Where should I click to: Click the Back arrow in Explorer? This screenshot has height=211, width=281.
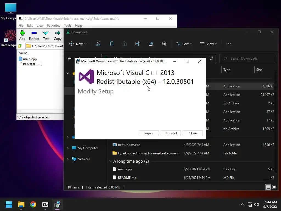coord(69,59)
